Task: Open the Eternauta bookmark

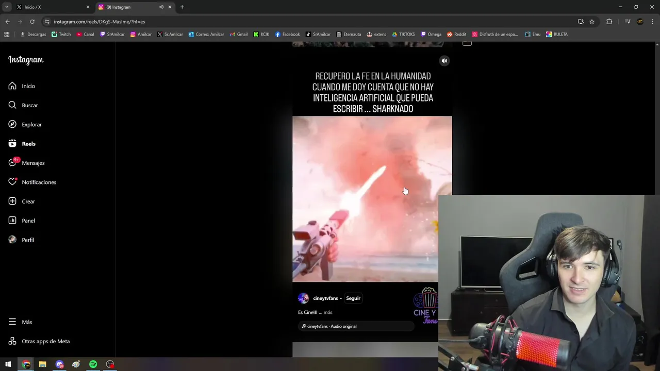Action: click(x=349, y=35)
